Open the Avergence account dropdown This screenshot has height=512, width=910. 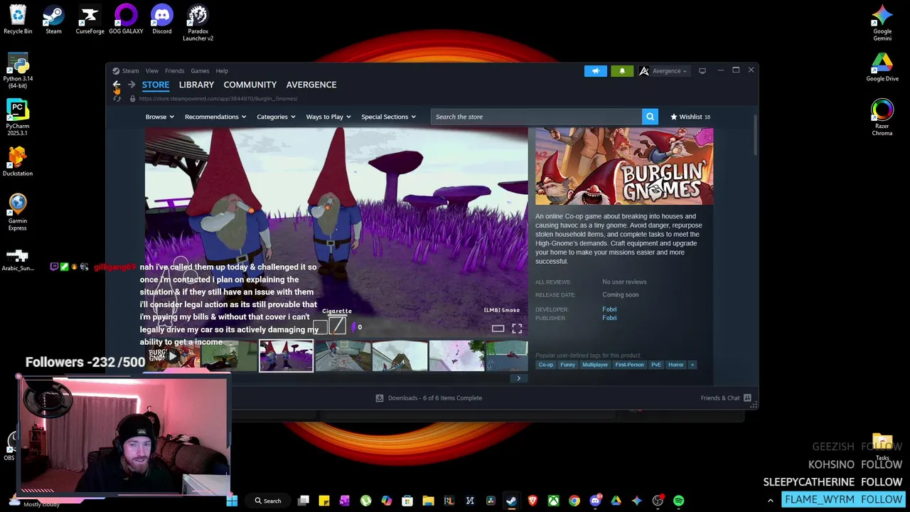(663, 71)
